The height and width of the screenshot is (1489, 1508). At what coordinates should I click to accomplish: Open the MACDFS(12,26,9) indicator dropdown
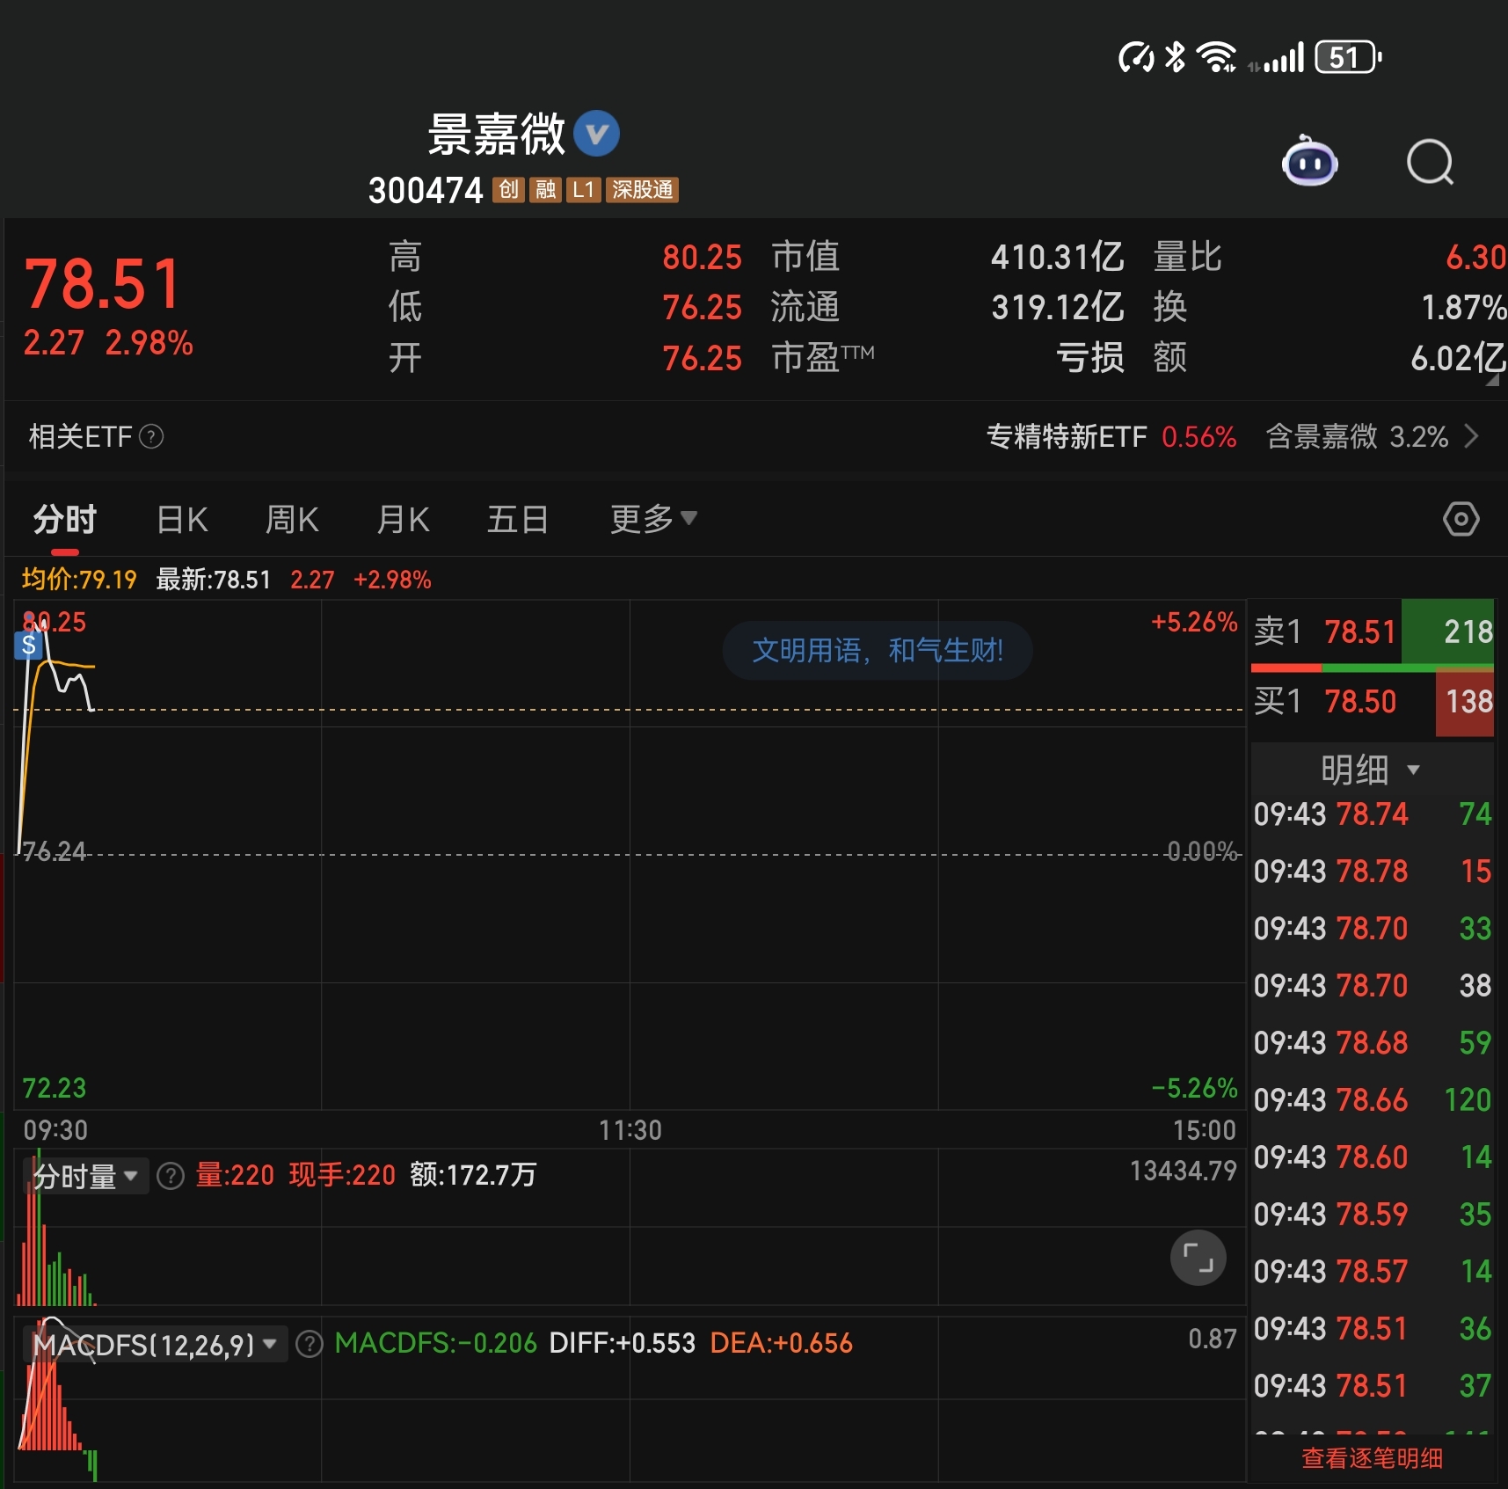(155, 1344)
